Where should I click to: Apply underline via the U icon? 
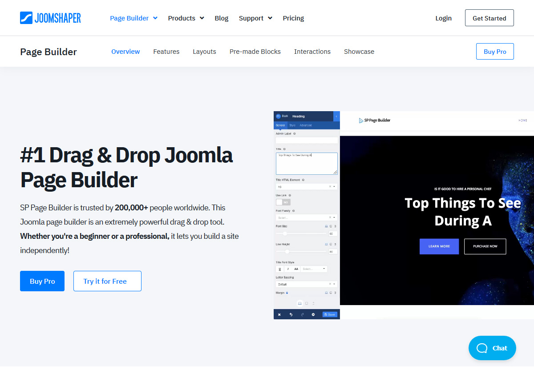pyautogui.click(x=279, y=269)
